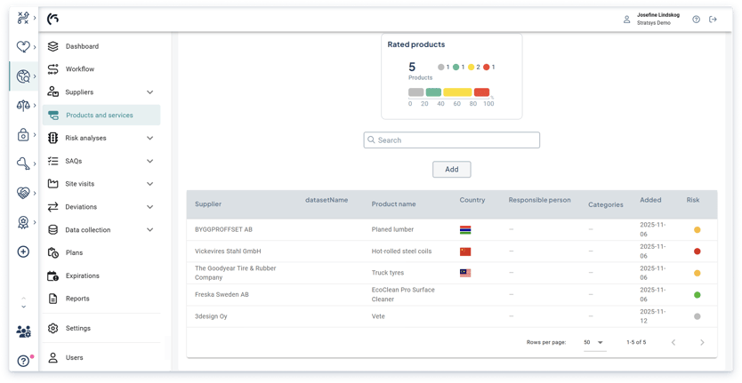742x383 pixels.
Task: Click the question mark icon at bottom left
Action: [x=23, y=361]
